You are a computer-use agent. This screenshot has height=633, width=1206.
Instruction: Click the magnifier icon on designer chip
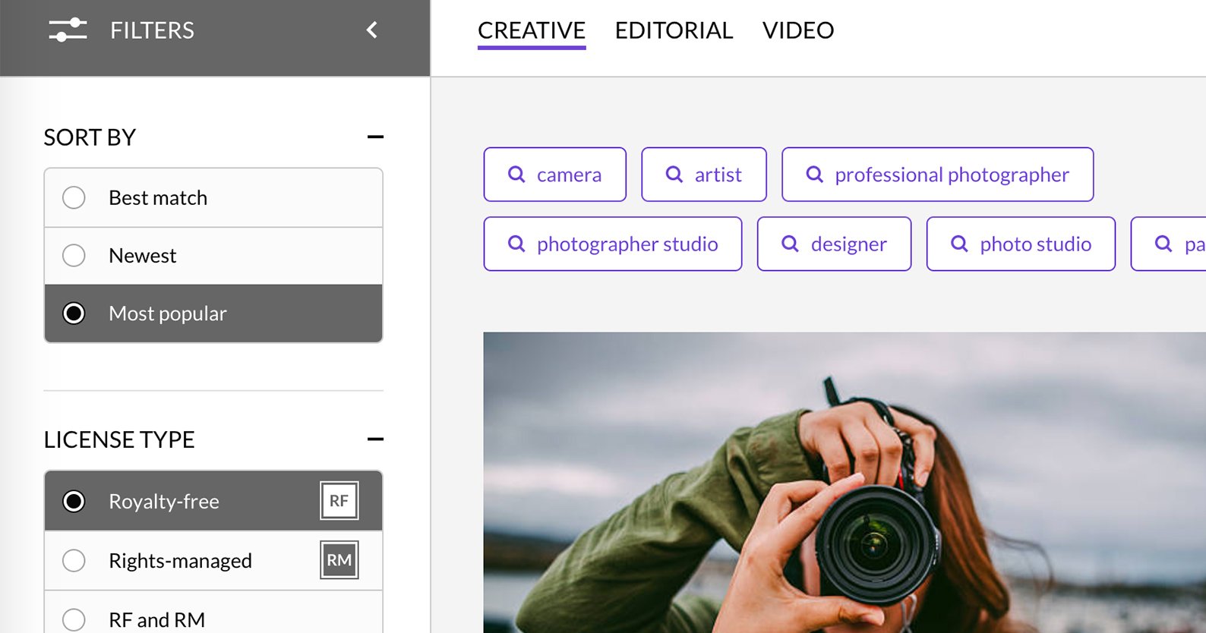click(x=791, y=244)
